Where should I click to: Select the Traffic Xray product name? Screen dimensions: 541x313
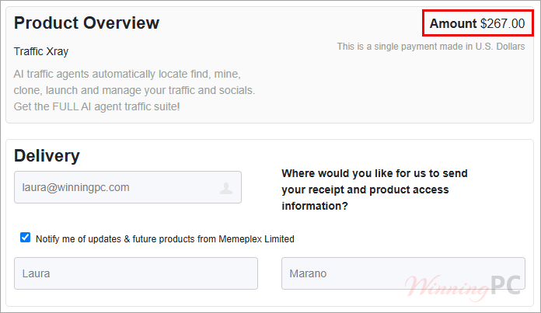pos(41,51)
